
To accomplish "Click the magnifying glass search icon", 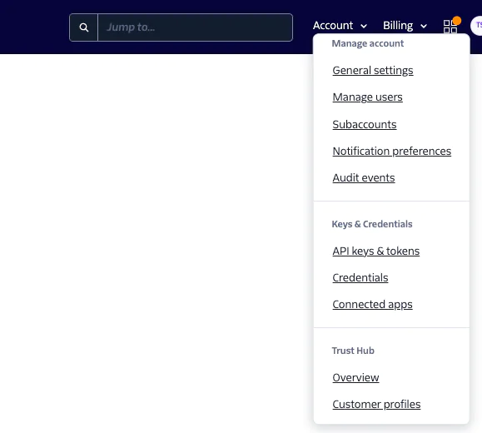I will (x=83, y=27).
